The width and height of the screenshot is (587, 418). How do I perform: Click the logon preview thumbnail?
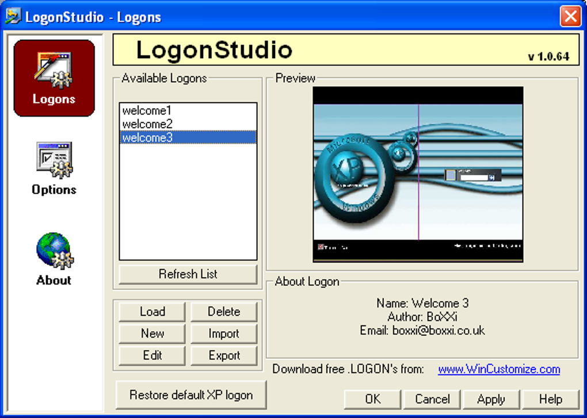tap(418, 174)
